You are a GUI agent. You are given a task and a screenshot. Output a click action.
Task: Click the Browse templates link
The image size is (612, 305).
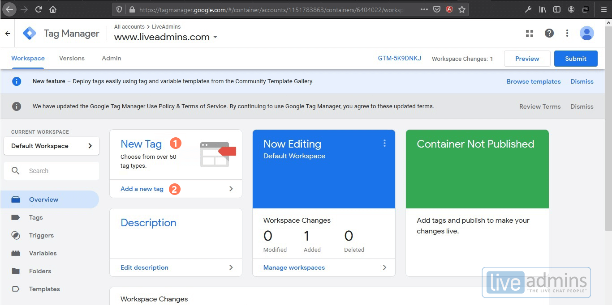(534, 81)
